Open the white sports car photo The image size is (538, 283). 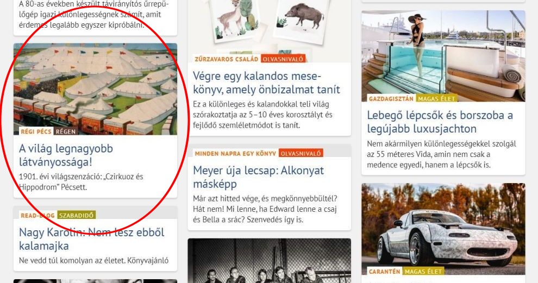point(443,229)
